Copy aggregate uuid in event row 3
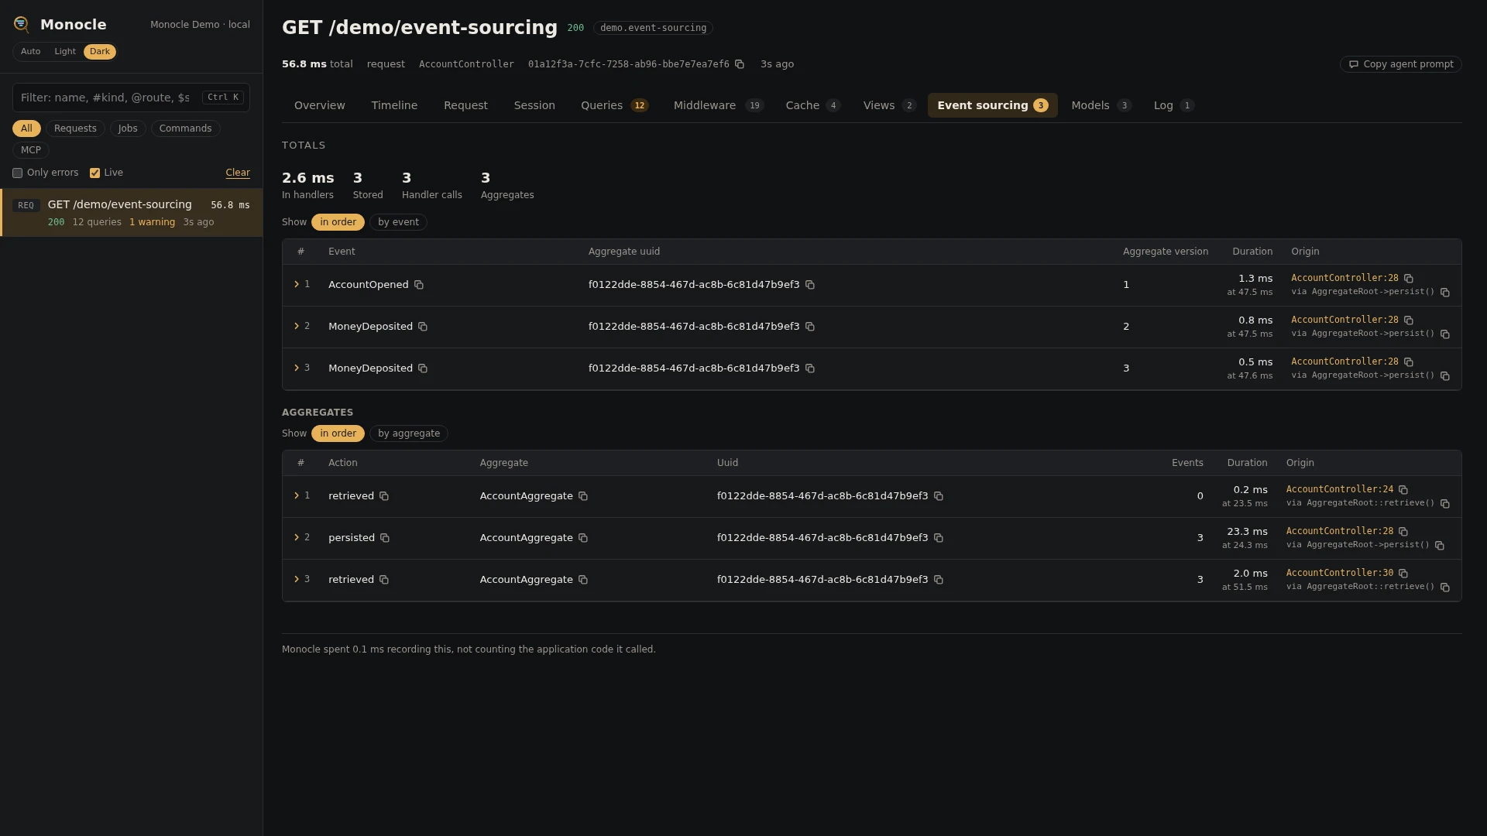 coord(810,368)
